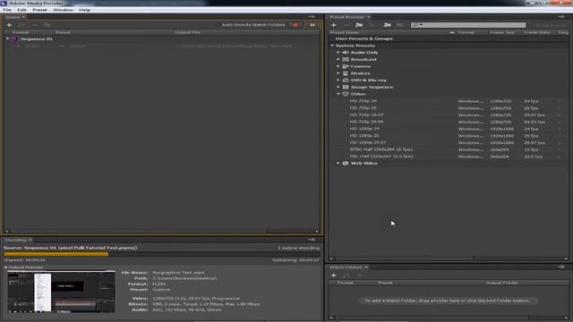Click the Import Presets icon
This screenshot has height=322, width=573.
tap(387, 25)
